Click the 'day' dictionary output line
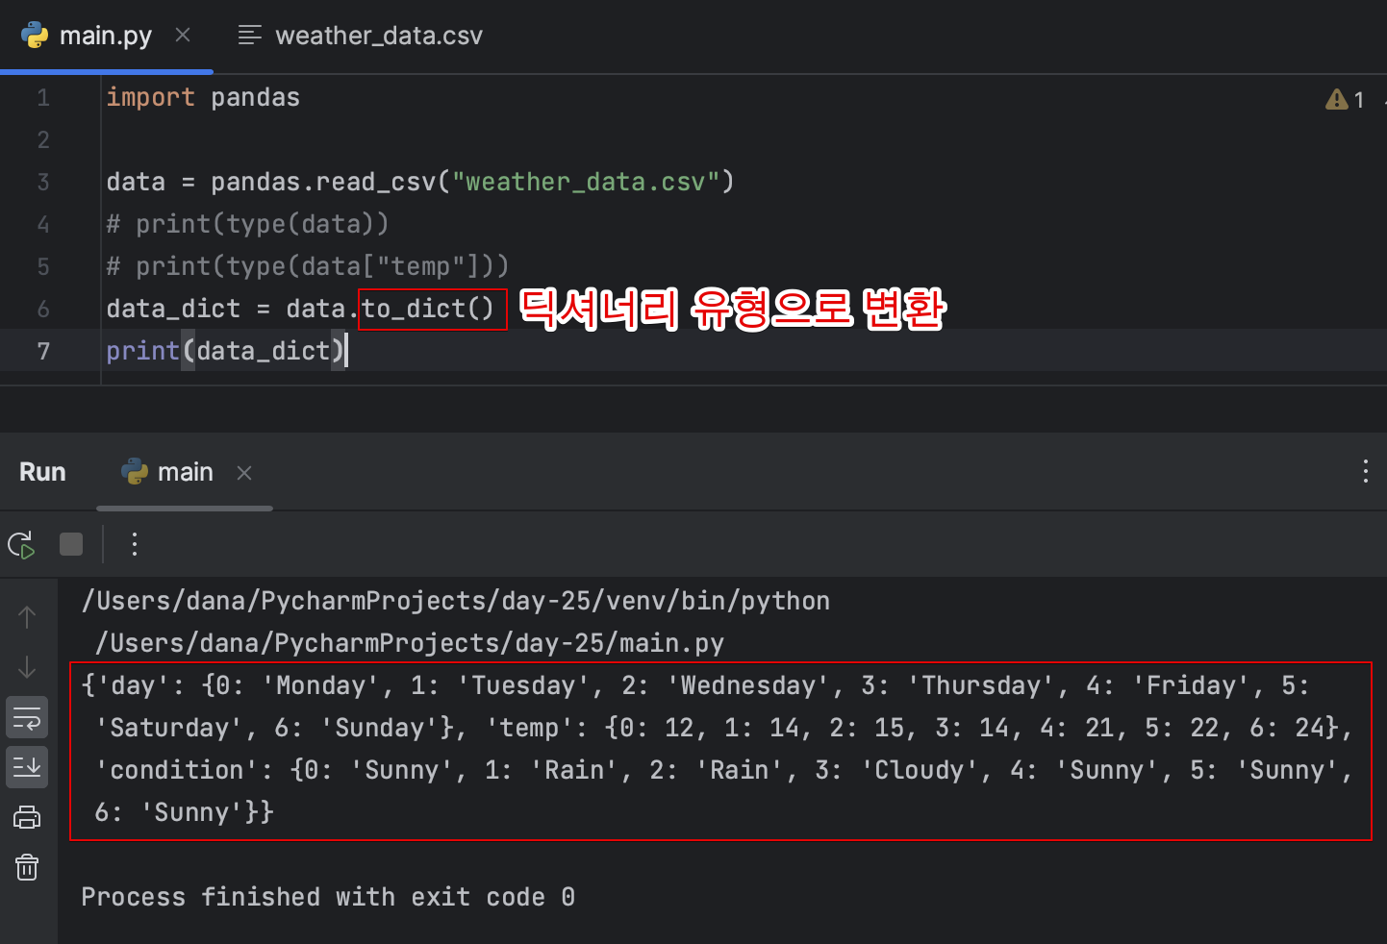This screenshot has height=944, width=1387. (x=694, y=685)
